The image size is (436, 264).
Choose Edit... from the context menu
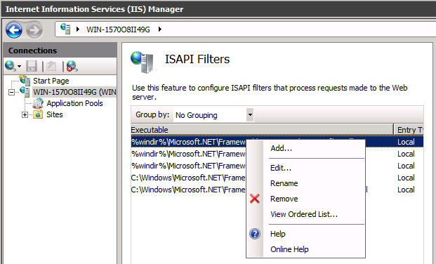pos(281,168)
